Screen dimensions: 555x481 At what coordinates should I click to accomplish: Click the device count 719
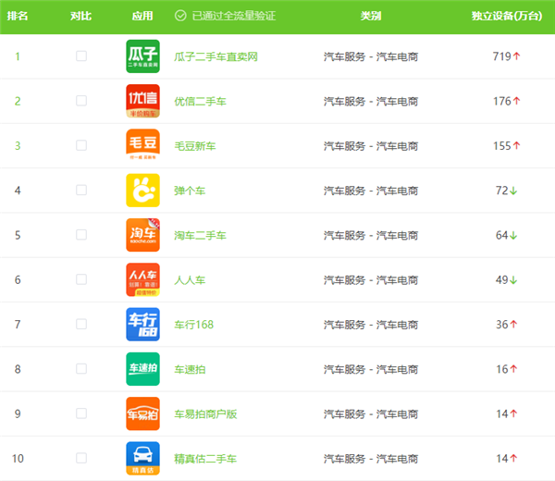[x=502, y=56]
